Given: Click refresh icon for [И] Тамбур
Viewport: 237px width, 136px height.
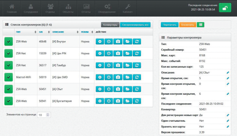Looking at the screenshot, I should pos(137,65).
